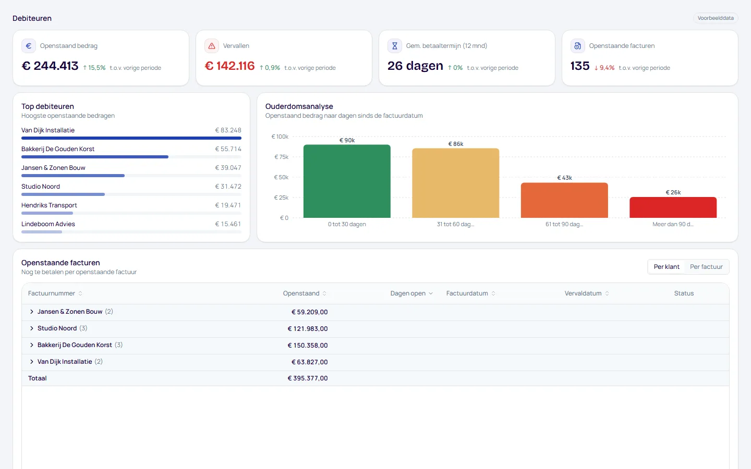Click the warning triangle icon beside Vervallen

click(x=212, y=46)
